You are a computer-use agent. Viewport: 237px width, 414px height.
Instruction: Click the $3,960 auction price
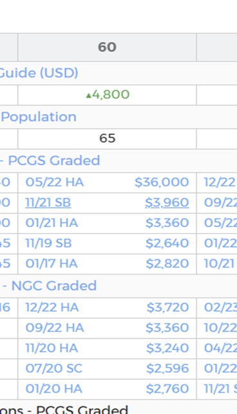[x=167, y=202]
